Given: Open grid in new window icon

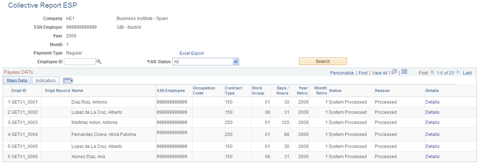Looking at the screenshot, I should click(394, 72).
